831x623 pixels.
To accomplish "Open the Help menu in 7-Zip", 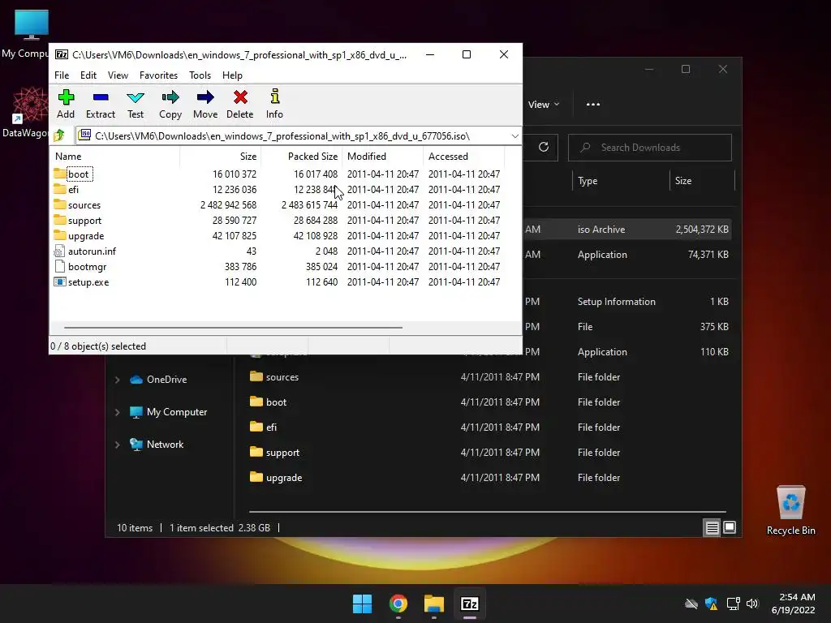I will click(x=232, y=75).
